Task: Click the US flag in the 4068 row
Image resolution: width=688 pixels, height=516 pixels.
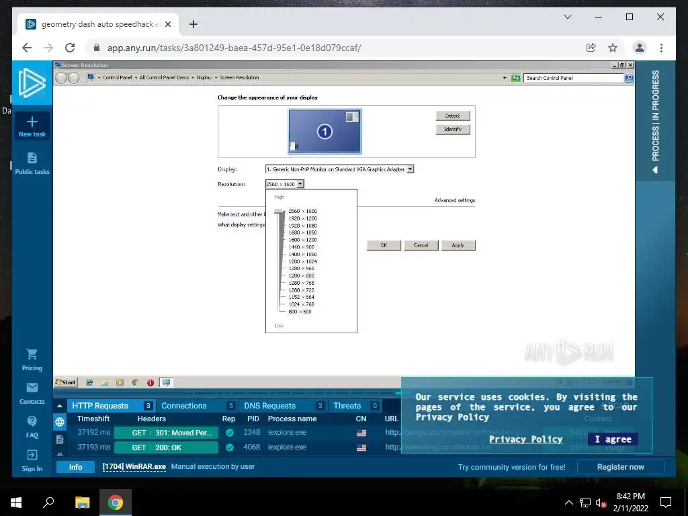Action: point(361,448)
